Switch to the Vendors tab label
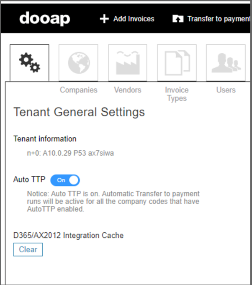The width and height of the screenshot is (252, 285). [127, 90]
